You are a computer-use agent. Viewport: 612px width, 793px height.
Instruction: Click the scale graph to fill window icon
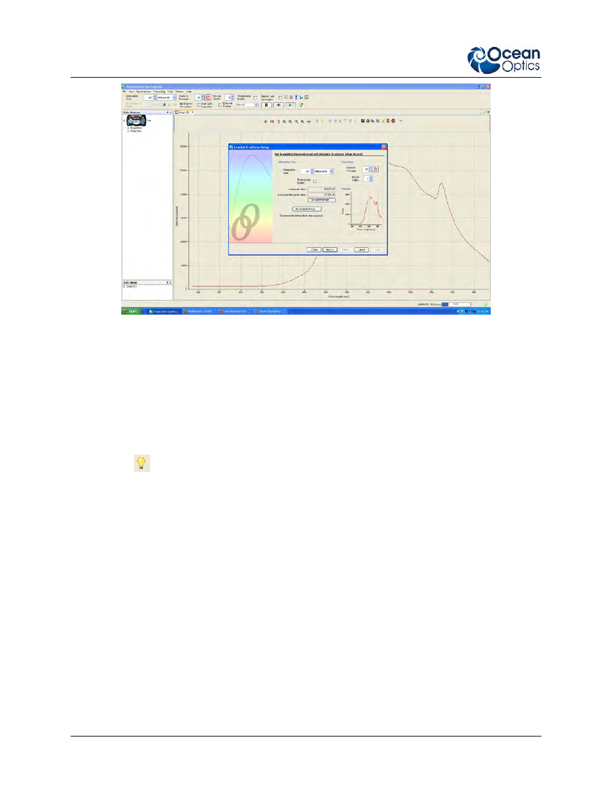pos(266,121)
